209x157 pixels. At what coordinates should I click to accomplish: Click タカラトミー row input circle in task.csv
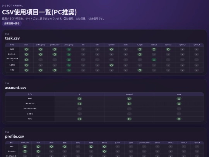tap(26, 54)
